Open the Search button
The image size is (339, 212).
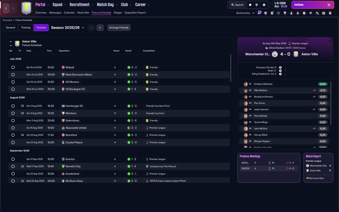coord(237,5)
